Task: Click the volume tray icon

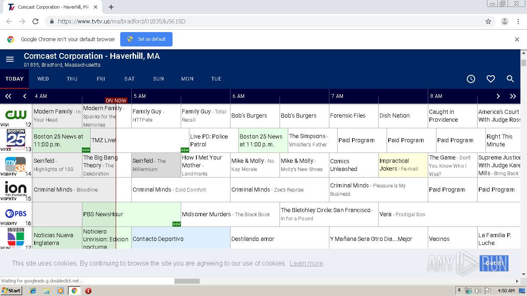Action: click(x=478, y=291)
